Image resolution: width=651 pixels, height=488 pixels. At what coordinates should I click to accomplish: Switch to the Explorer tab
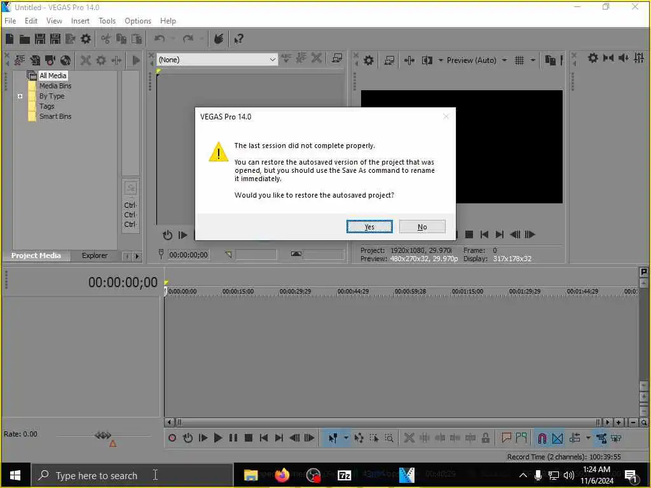click(95, 255)
